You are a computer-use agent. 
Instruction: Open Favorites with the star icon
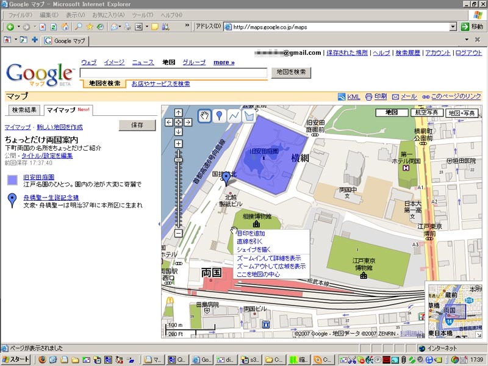tap(90, 27)
